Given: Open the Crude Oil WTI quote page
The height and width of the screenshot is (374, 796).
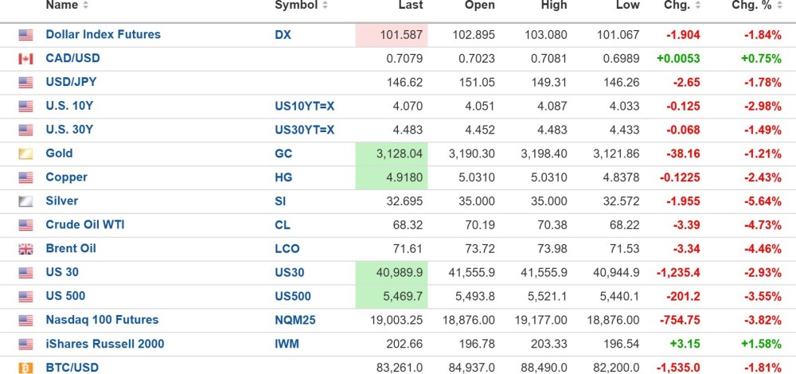Looking at the screenshot, I should pos(84,224).
